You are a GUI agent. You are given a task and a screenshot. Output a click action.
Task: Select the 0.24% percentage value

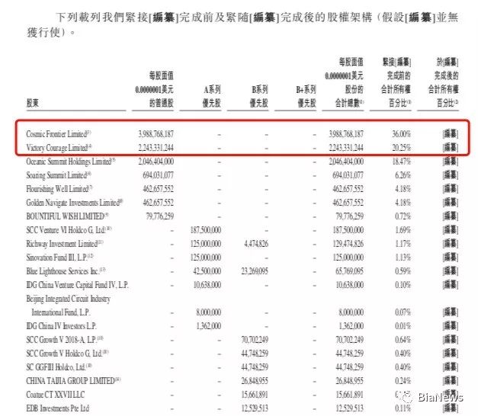tap(403, 381)
